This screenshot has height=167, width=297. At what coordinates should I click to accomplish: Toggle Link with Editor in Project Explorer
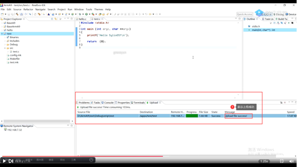click(x=55, y=19)
